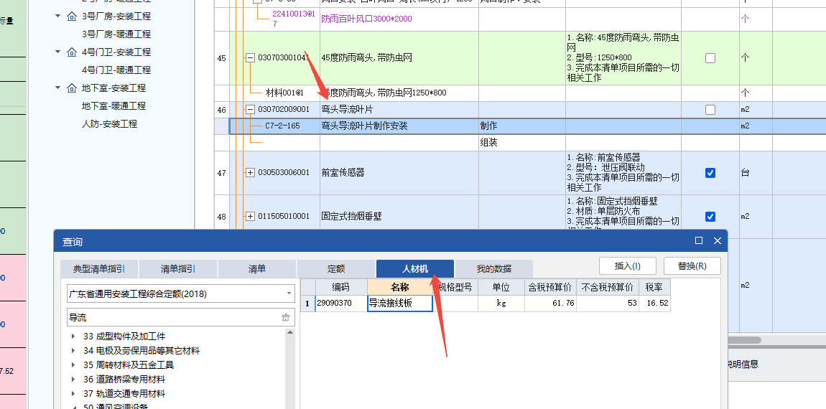Expand row 030503006001 with the plus box
Screen dimensions: 826x409
[x=250, y=173]
